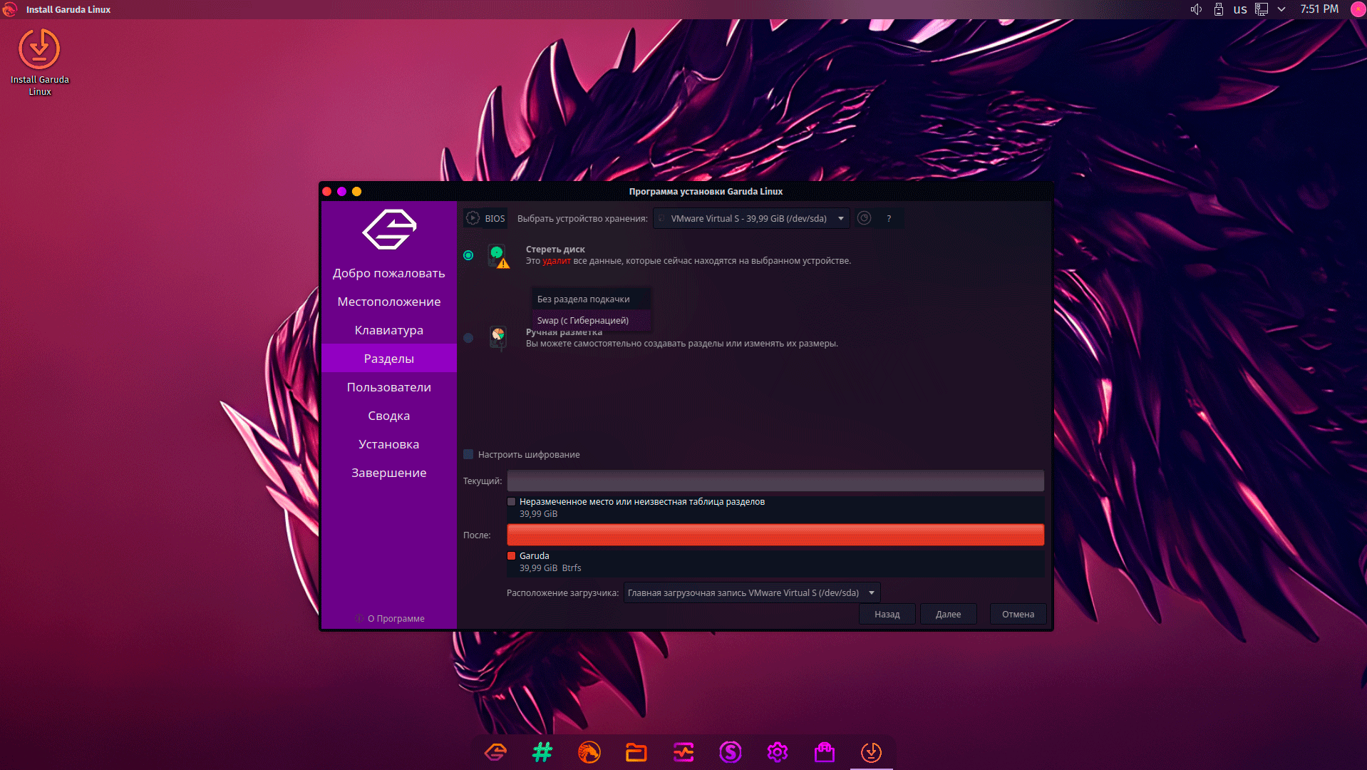Open the removable USB device tray icon
The image size is (1367, 770).
pos(1218,9)
